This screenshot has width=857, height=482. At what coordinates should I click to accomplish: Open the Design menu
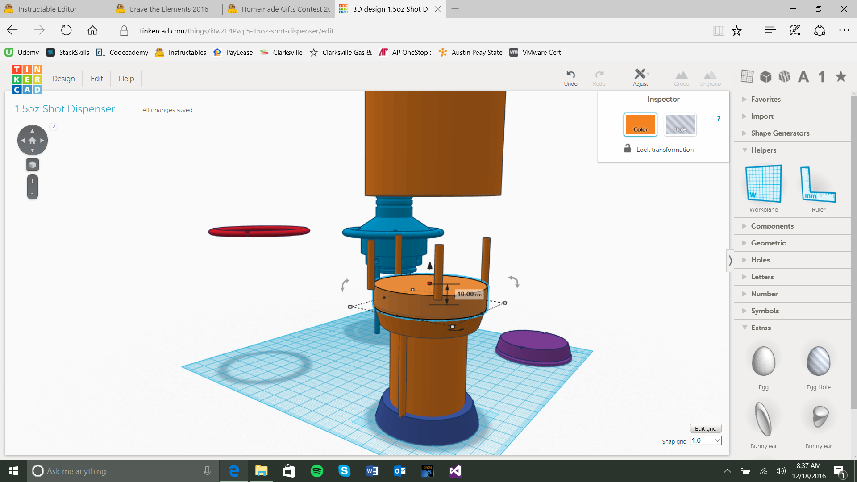[63, 79]
